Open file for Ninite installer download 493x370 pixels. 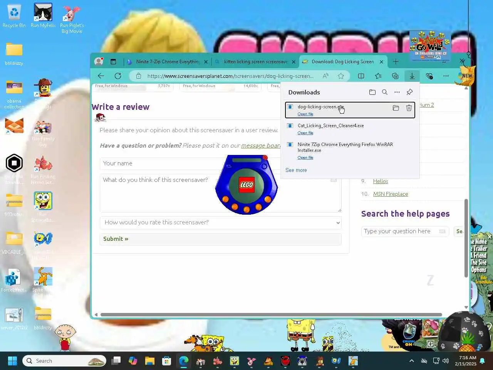click(x=305, y=158)
